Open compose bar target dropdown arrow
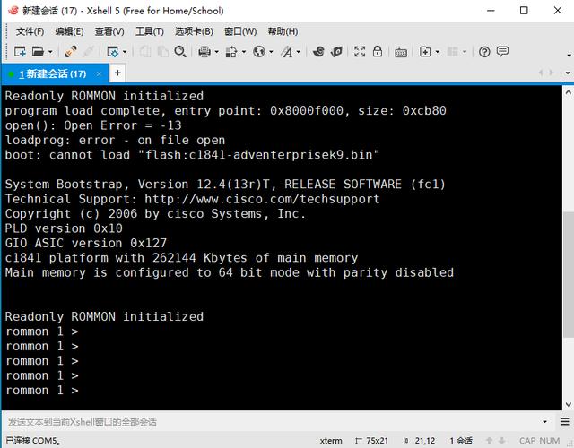 point(544,422)
